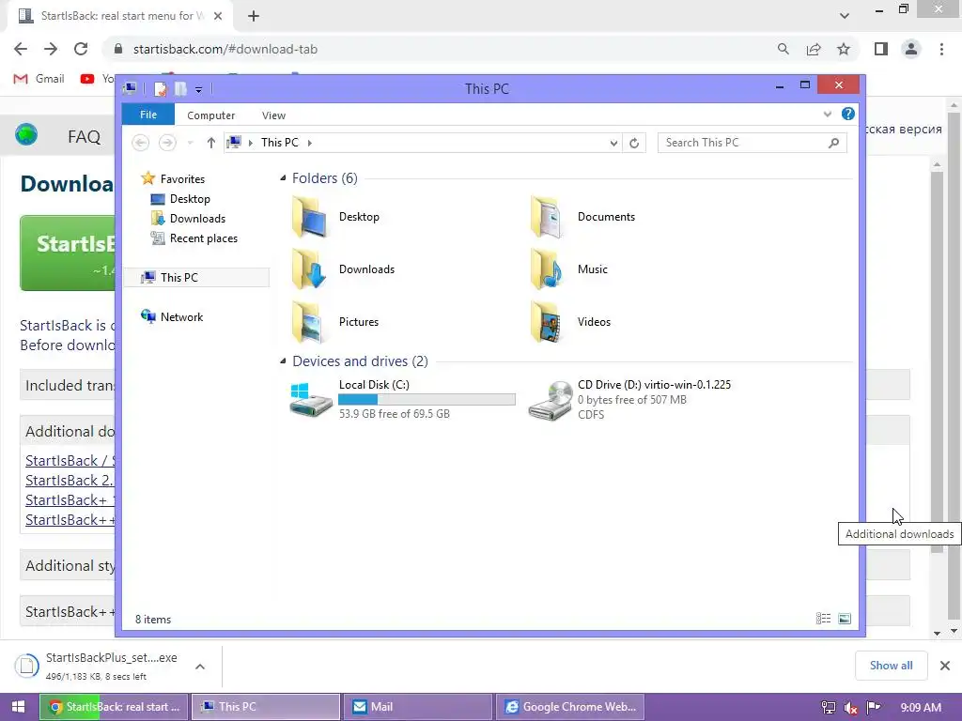Click the Explorer forward arrow
The width and height of the screenshot is (962, 721).
pos(167,143)
